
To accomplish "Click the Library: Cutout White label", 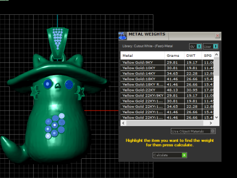I will (x=148, y=46).
